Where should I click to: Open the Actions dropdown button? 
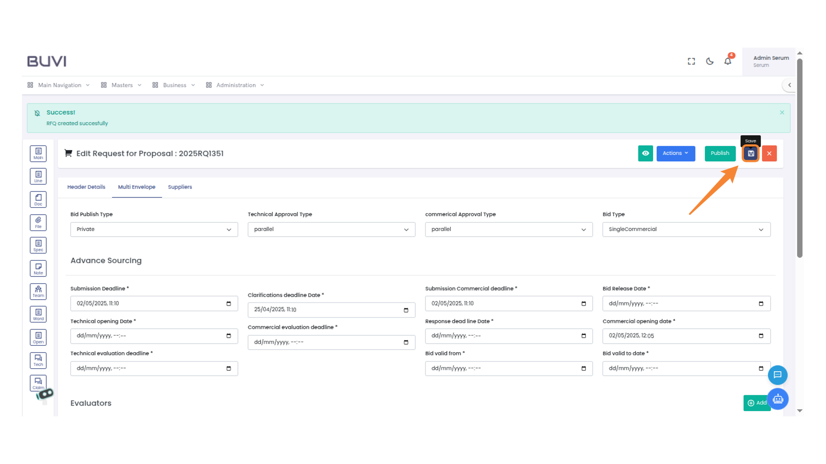675,153
